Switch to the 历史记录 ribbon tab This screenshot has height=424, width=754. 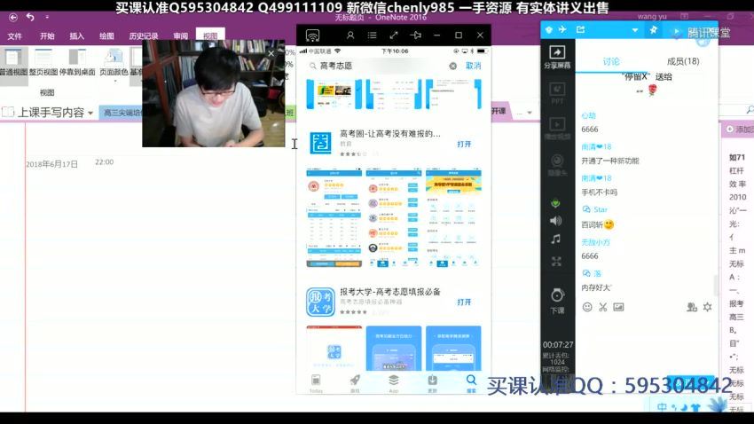144,36
